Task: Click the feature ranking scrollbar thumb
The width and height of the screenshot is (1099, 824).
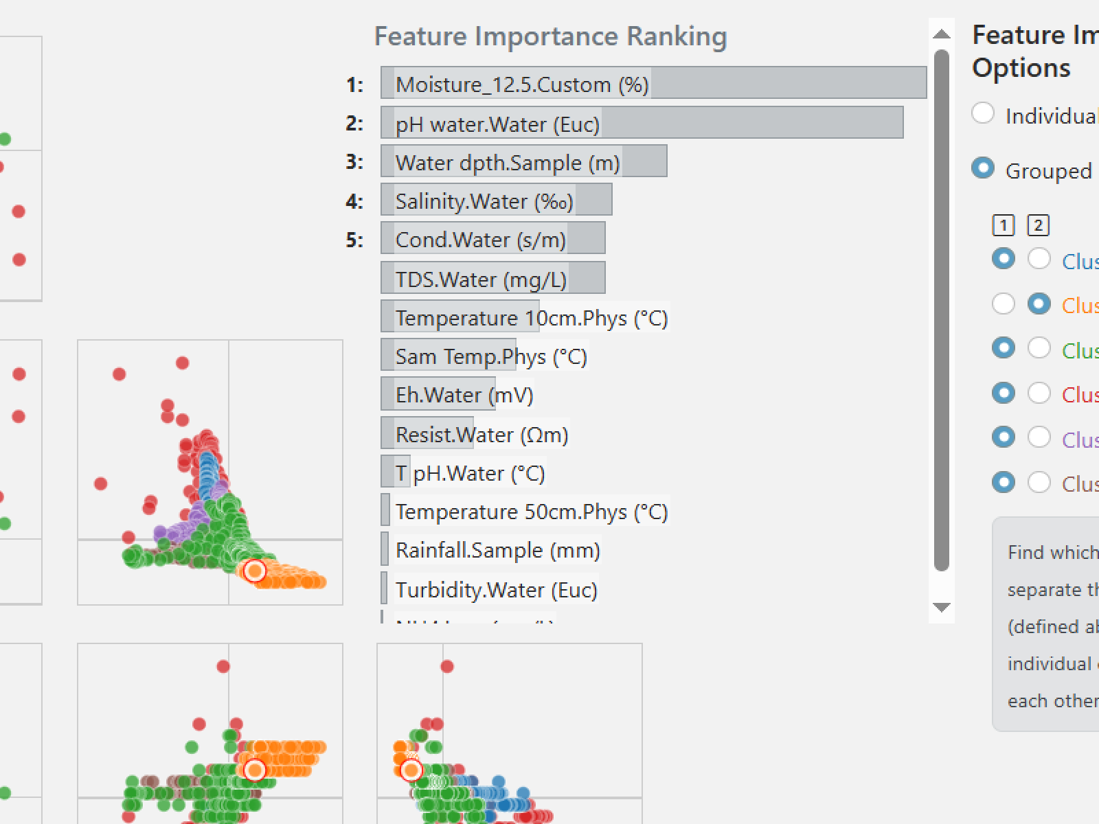Action: coord(942,309)
